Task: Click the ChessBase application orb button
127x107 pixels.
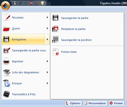Action: [x=5, y=6]
